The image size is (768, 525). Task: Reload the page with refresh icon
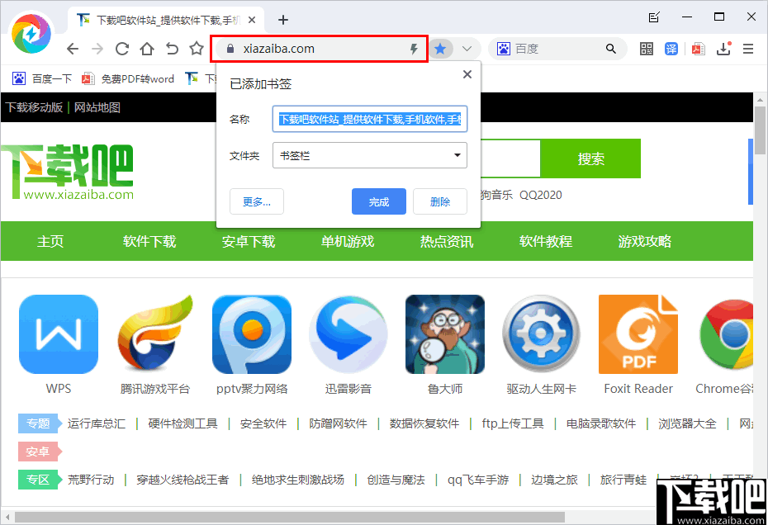pos(122,49)
